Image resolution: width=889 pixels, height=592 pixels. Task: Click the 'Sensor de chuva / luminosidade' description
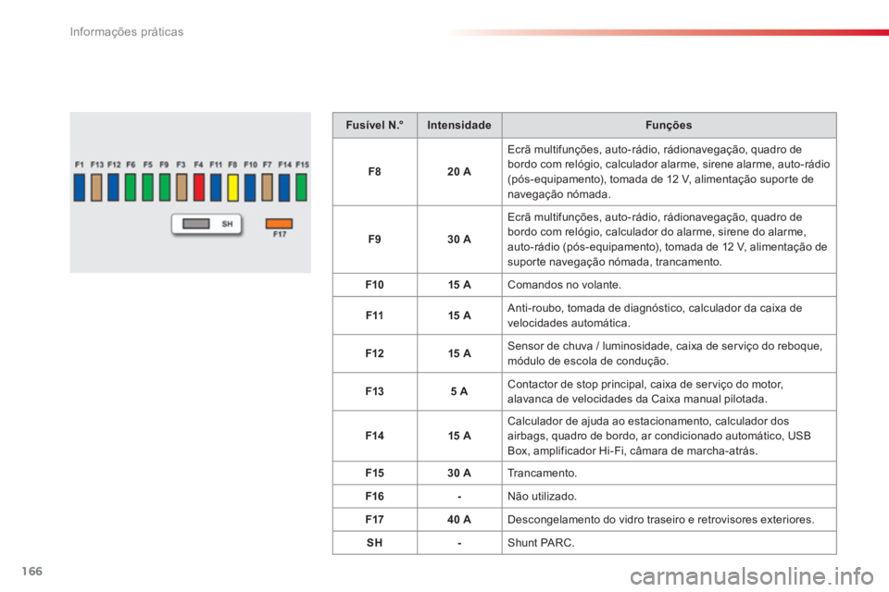pos(665,353)
